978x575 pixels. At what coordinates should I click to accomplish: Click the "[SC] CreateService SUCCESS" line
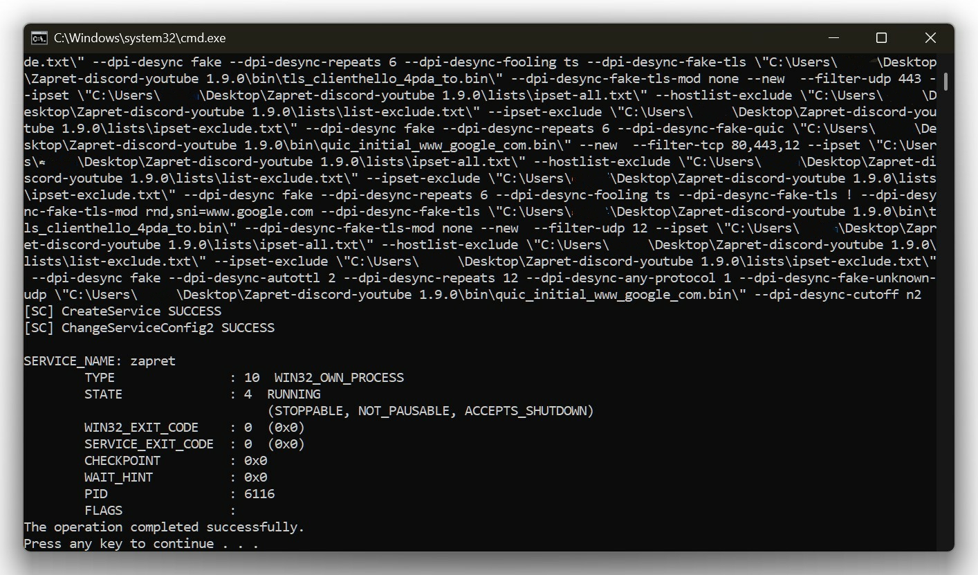(x=122, y=311)
